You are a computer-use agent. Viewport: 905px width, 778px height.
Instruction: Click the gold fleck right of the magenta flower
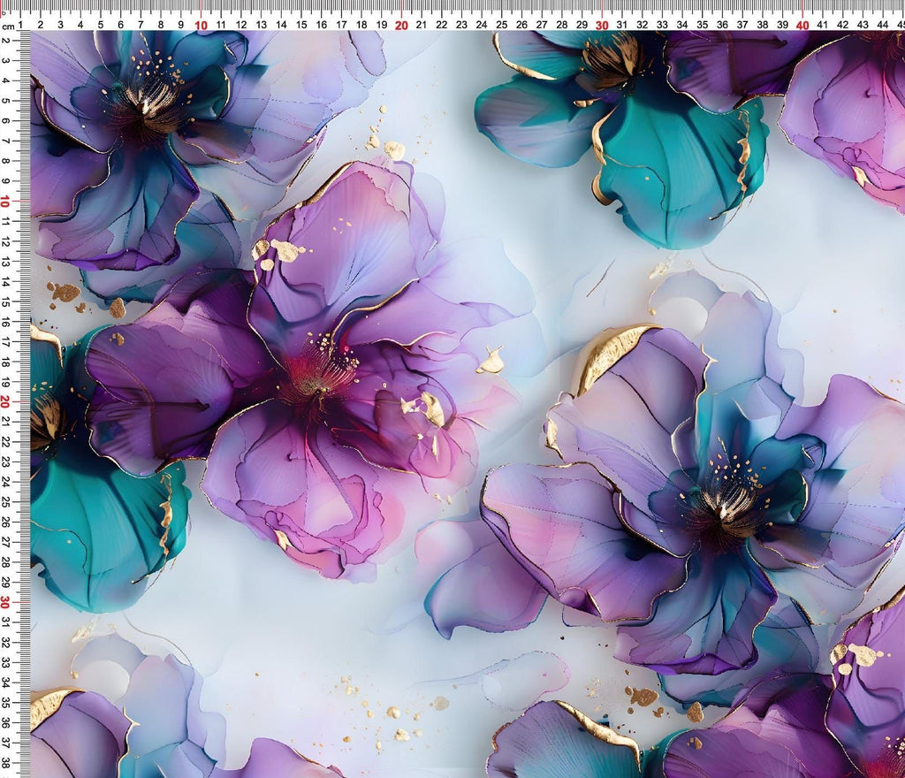[x=491, y=362]
